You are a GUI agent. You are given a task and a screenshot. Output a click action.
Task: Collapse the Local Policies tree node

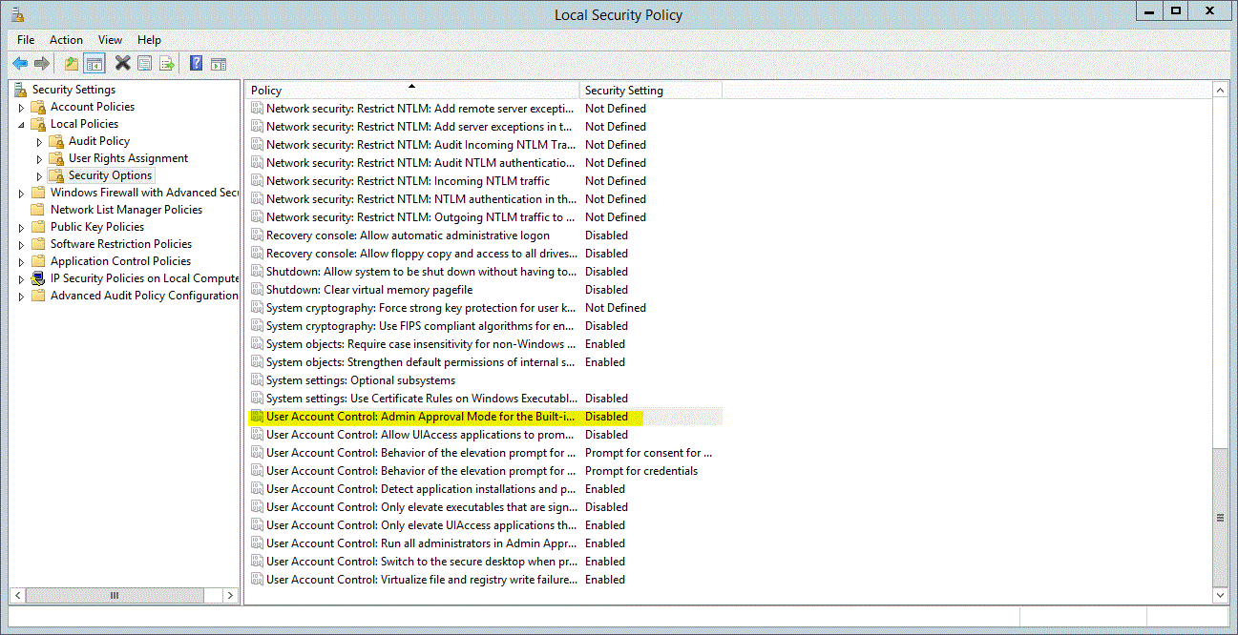[22, 124]
